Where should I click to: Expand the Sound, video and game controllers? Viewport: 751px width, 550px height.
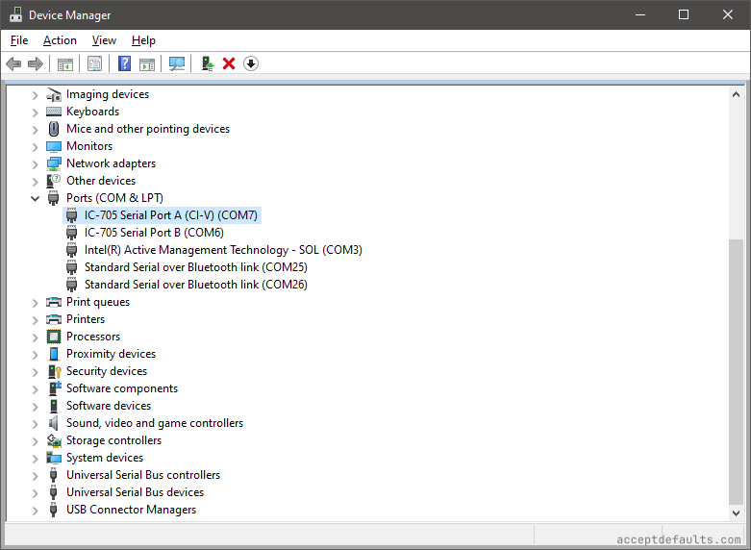point(36,423)
